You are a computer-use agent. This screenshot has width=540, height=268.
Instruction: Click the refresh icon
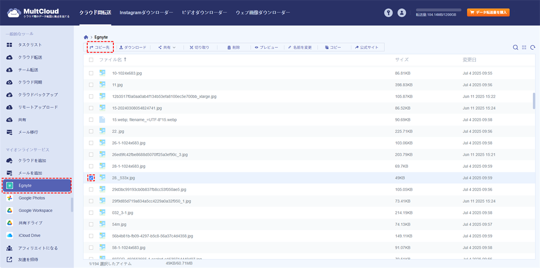click(533, 47)
